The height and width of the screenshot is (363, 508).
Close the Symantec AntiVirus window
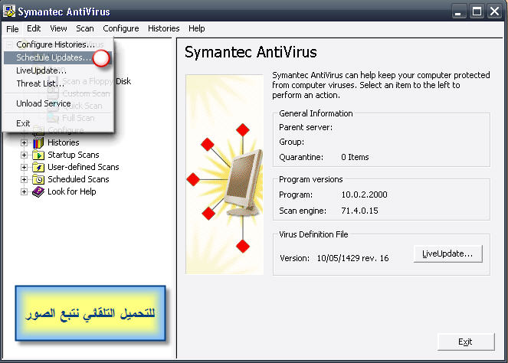tap(494, 12)
